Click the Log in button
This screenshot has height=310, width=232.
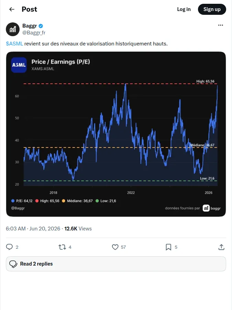[x=184, y=9]
